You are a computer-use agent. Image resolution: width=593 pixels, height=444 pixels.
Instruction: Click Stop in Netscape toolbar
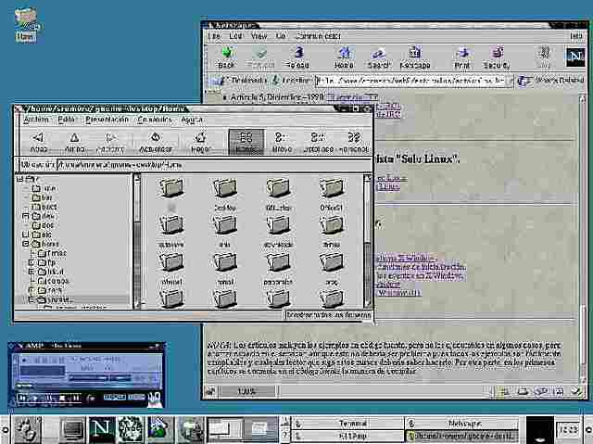[x=544, y=57]
